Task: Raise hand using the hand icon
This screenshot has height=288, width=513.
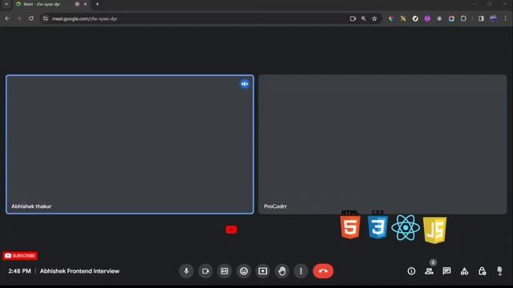Action: pyautogui.click(x=281, y=271)
